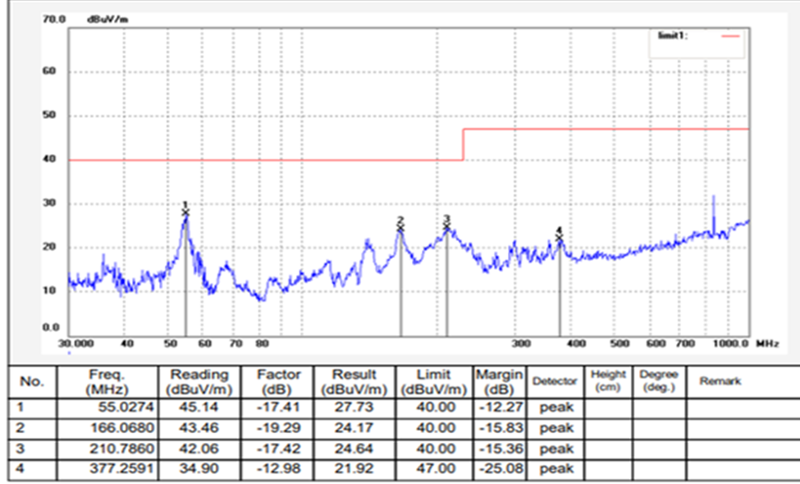Viewport: 800px width, 484px height.
Task: Click margin value -25.08
Action: 501,468
